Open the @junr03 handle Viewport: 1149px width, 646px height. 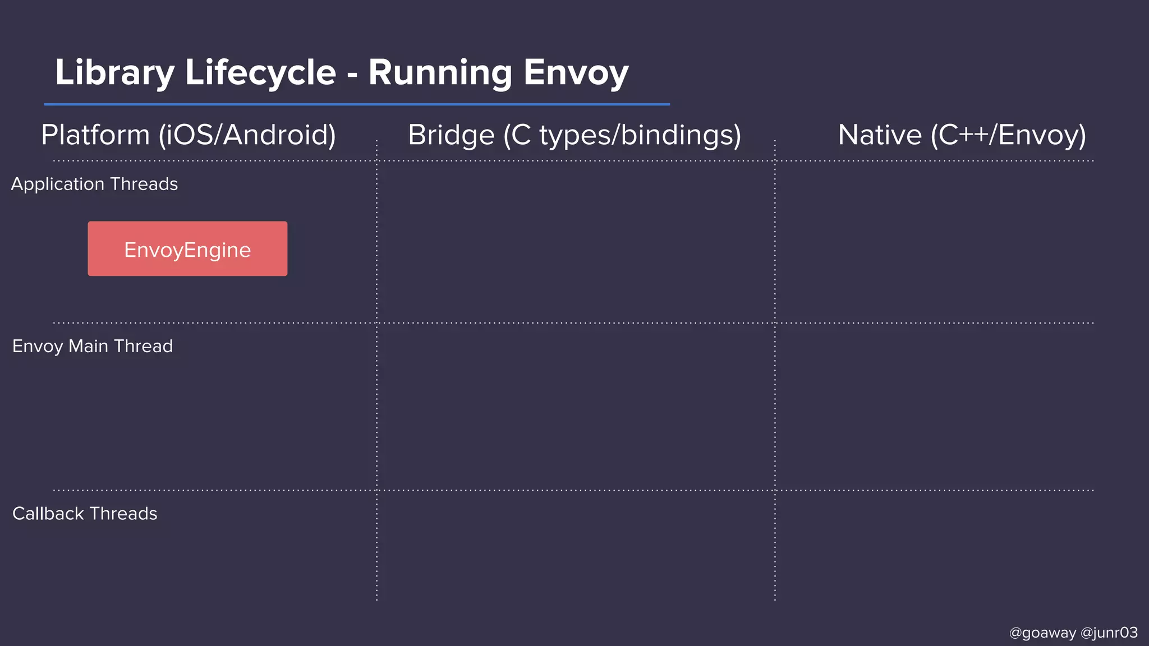(1109, 633)
